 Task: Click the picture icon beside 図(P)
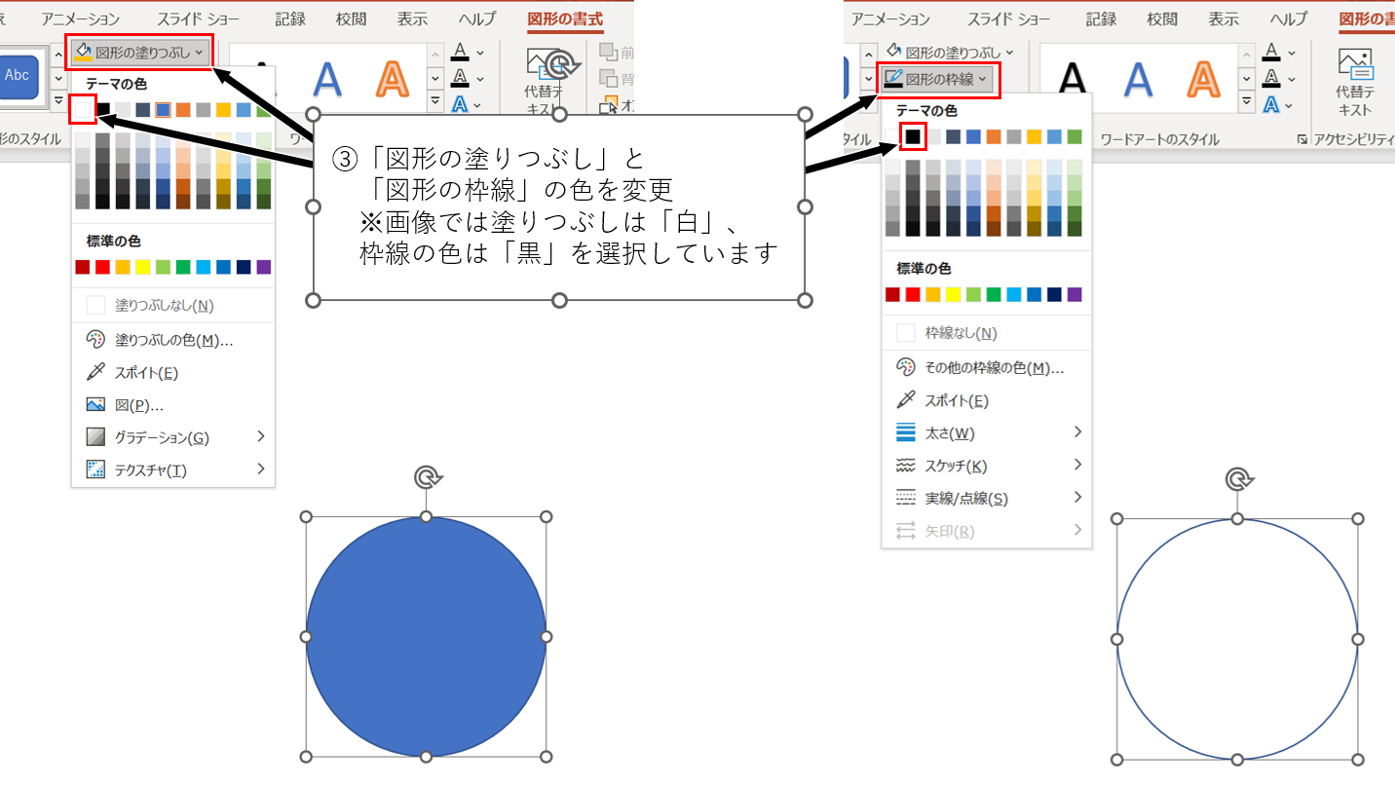pyautogui.click(x=95, y=405)
